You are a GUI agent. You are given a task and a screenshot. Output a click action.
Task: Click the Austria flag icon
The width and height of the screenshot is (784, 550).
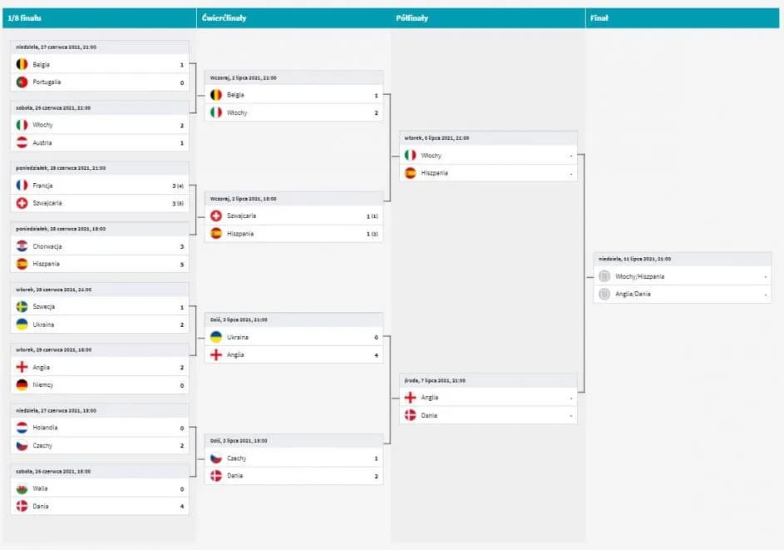pos(22,143)
